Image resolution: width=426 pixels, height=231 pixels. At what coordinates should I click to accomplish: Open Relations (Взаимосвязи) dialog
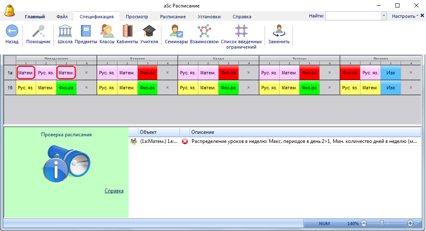click(204, 32)
